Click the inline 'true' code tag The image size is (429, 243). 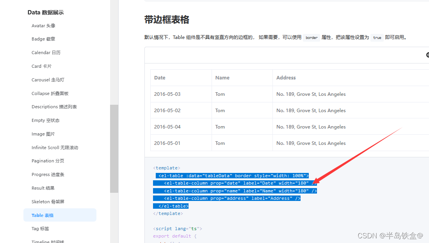377,37
